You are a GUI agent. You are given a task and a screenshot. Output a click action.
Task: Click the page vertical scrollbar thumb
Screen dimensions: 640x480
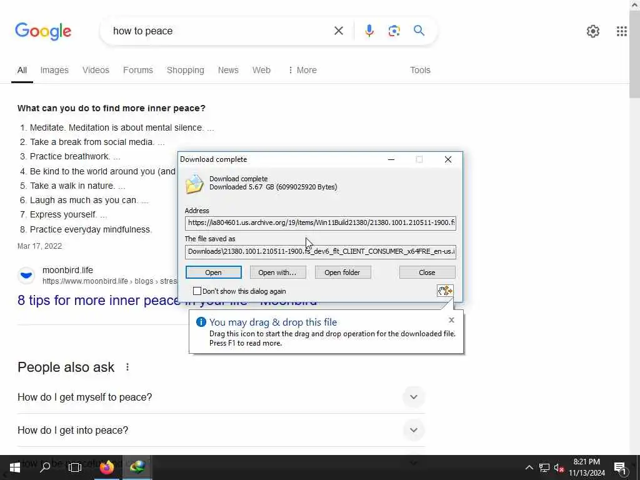click(x=634, y=53)
